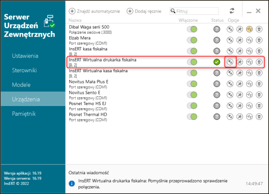Open diagnostics for Posnet Temo HS EJ
The image size is (269, 194).
click(249, 106)
